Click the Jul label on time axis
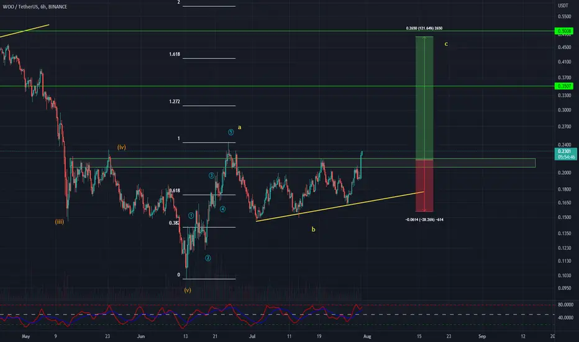The image size is (579, 342). (252, 336)
